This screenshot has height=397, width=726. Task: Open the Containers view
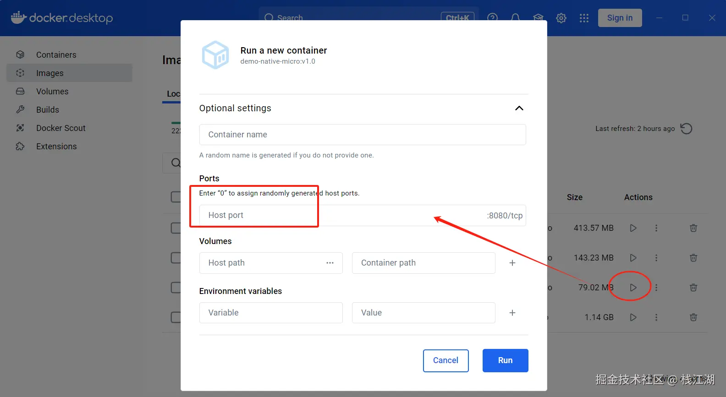[56, 55]
